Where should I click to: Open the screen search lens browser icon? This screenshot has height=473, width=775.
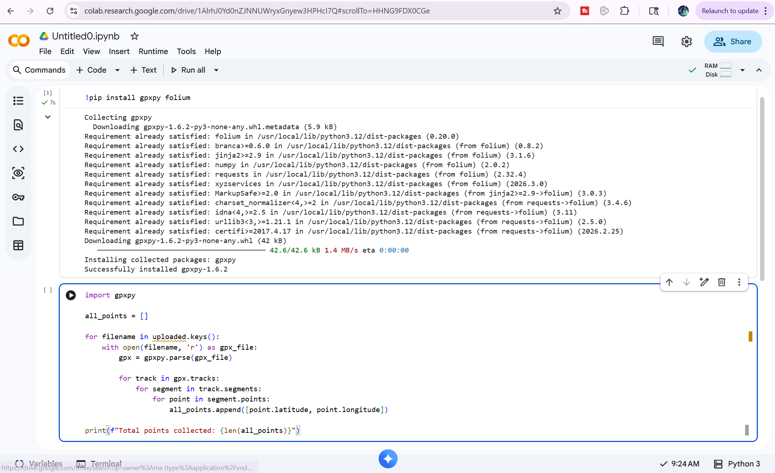(653, 11)
